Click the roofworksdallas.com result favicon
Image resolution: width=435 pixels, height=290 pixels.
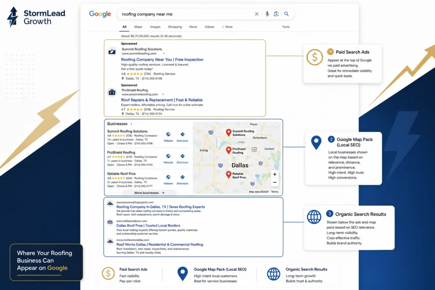click(110, 242)
